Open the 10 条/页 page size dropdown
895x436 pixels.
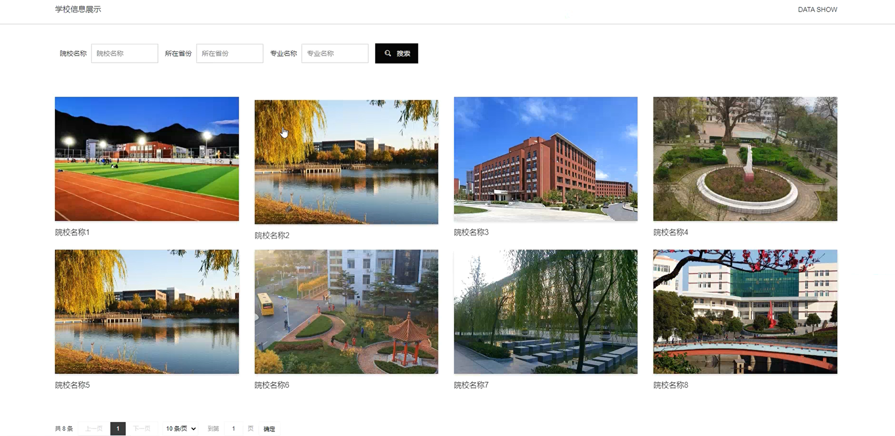pos(180,429)
